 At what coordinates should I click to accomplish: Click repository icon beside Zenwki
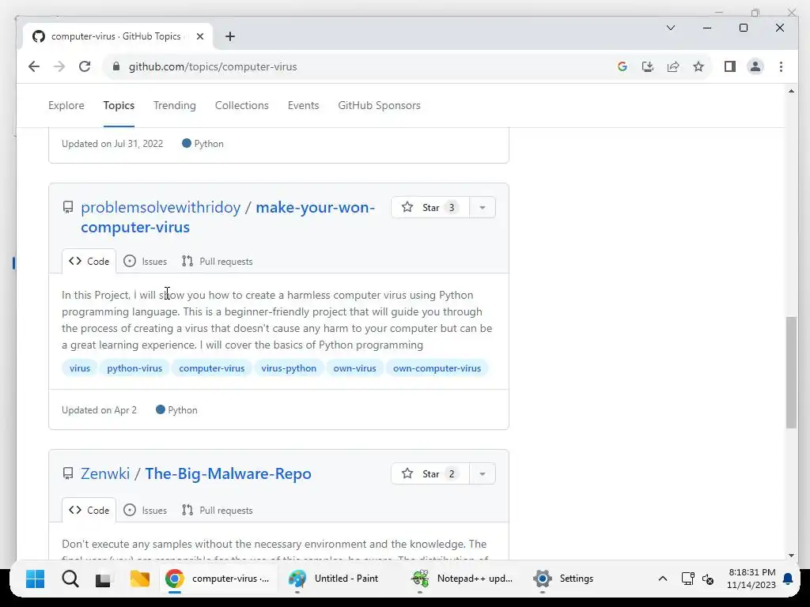68,473
